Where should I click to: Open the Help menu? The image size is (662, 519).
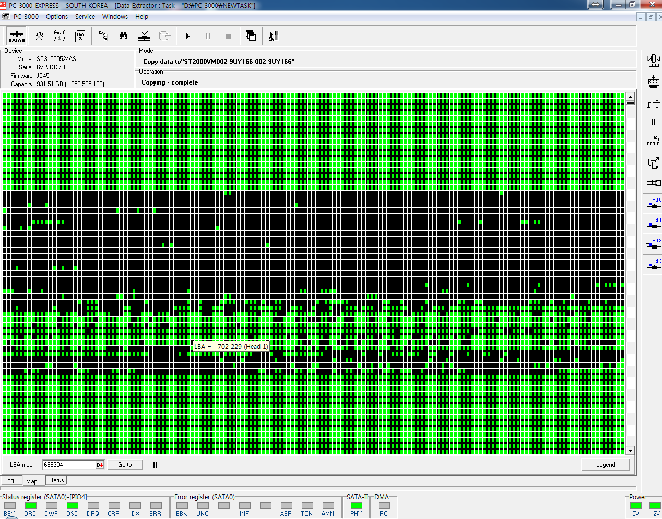pyautogui.click(x=141, y=17)
